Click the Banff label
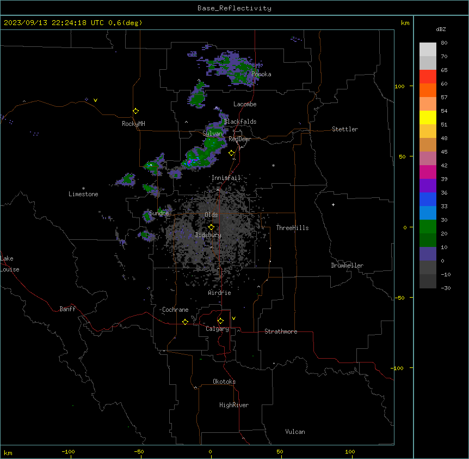This screenshot has width=469, height=459. 67,309
